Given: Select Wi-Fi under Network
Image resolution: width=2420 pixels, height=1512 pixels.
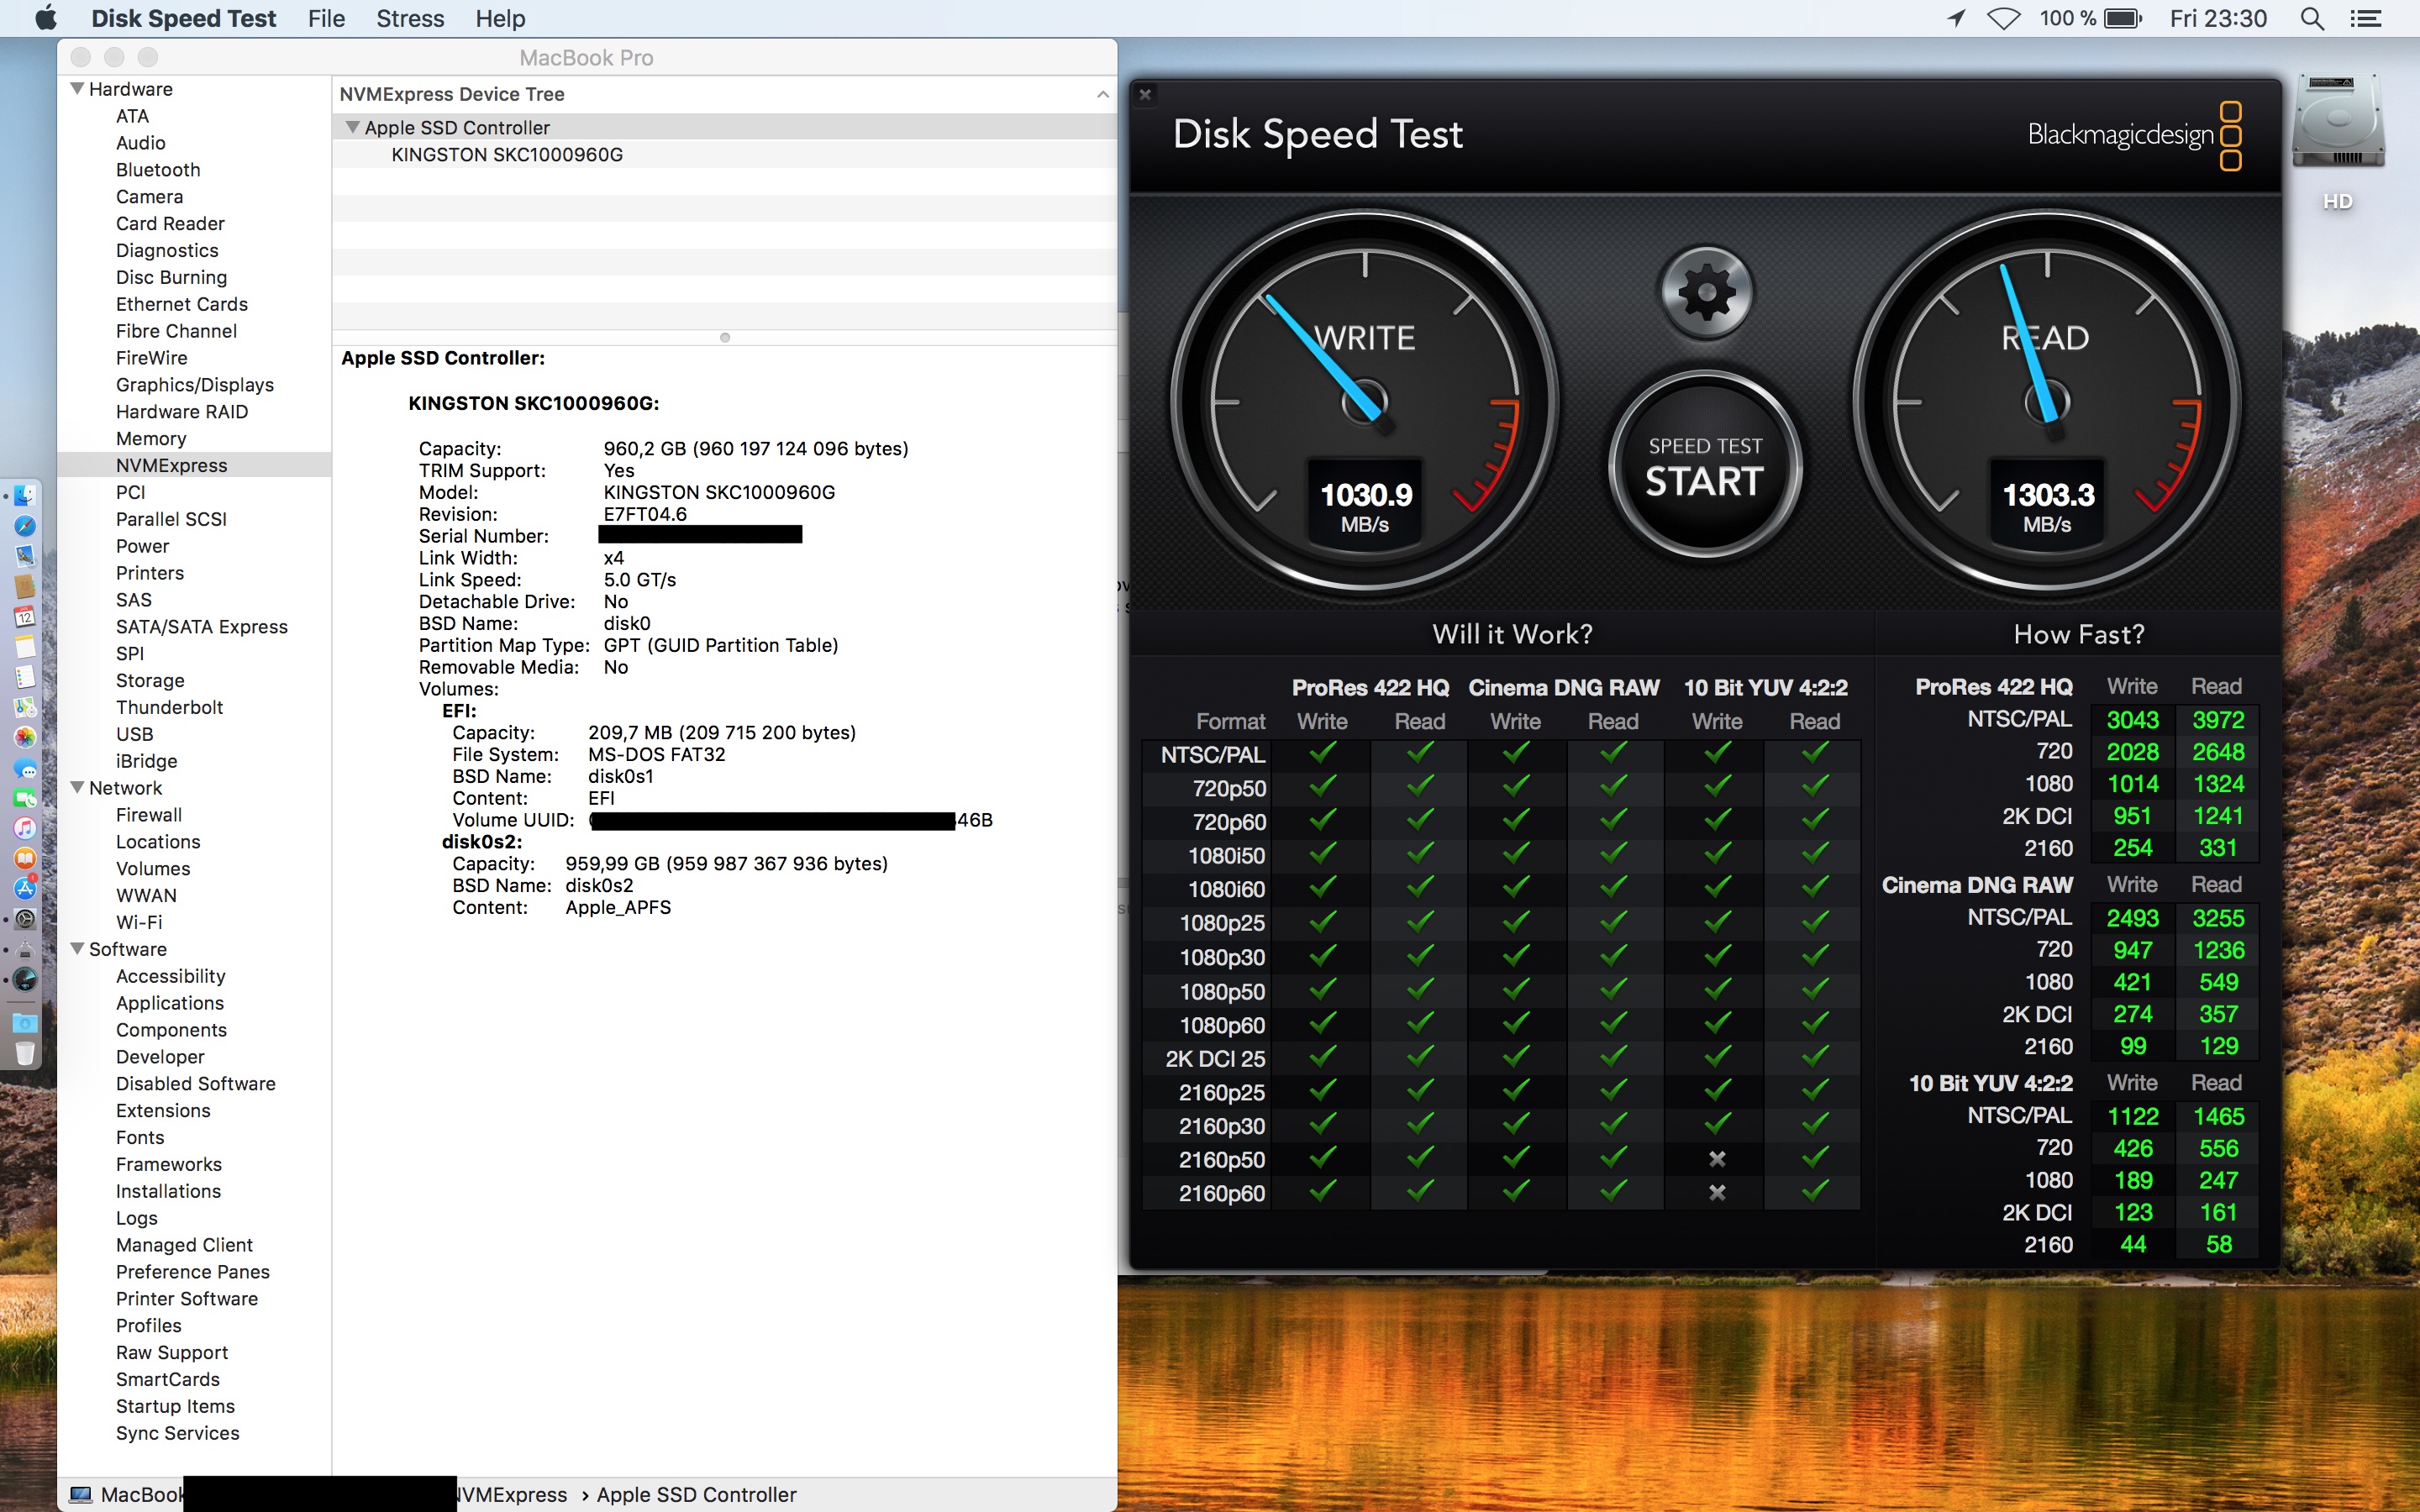Looking at the screenshot, I should (x=139, y=922).
